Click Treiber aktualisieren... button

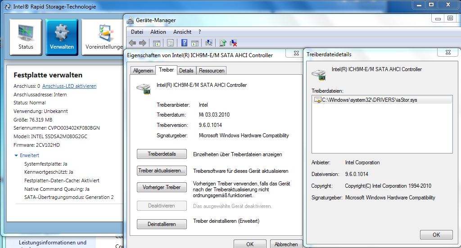coord(162,171)
